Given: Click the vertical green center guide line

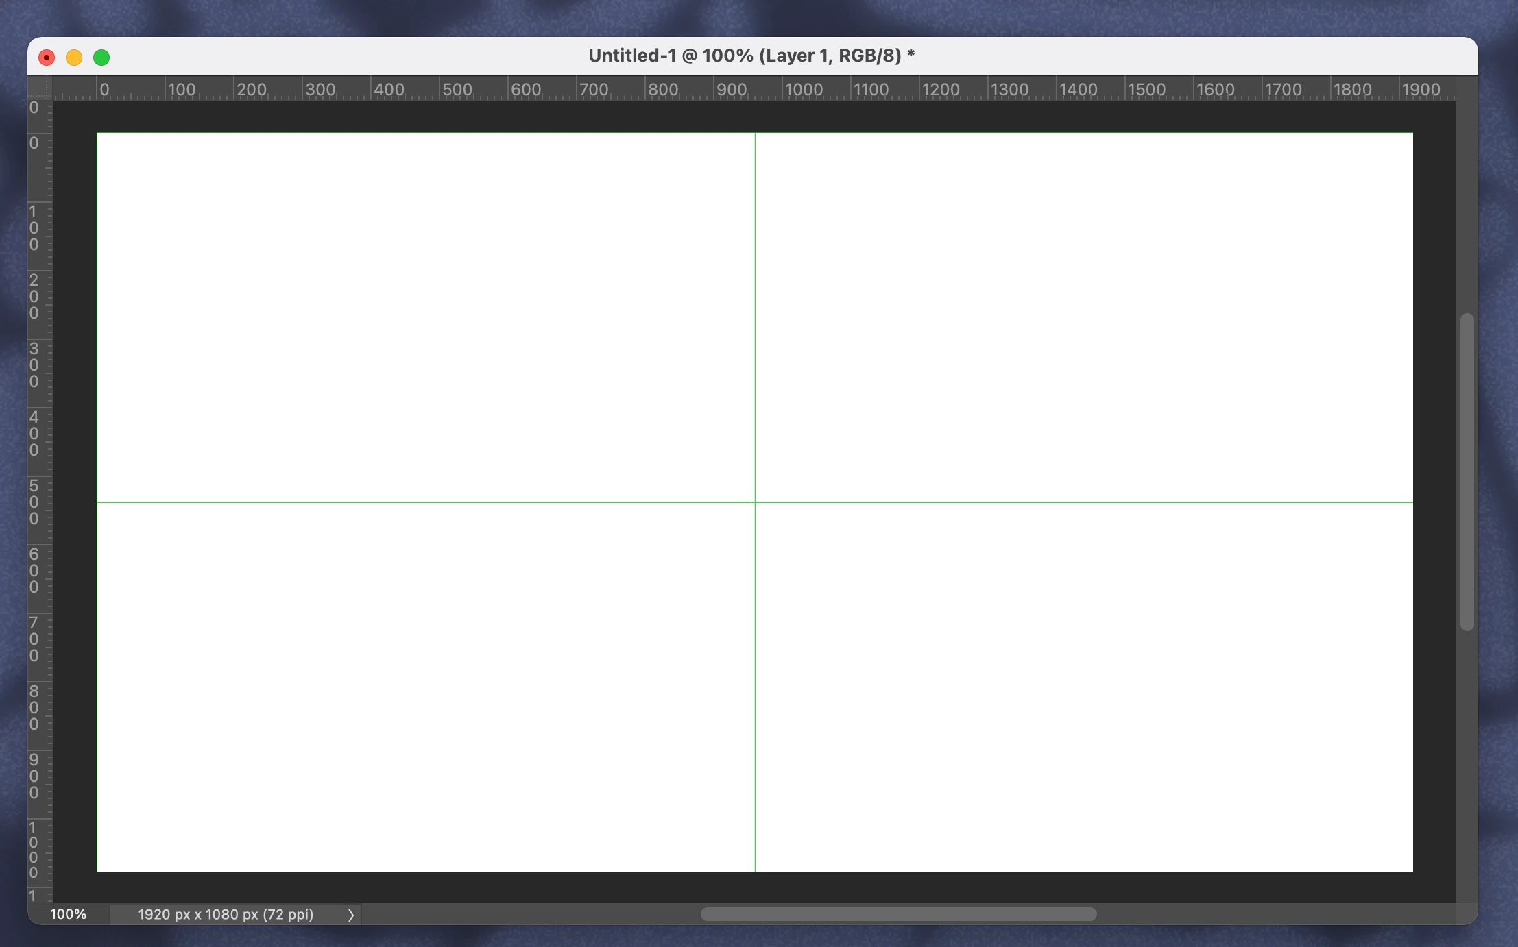Looking at the screenshot, I should click(755, 315).
